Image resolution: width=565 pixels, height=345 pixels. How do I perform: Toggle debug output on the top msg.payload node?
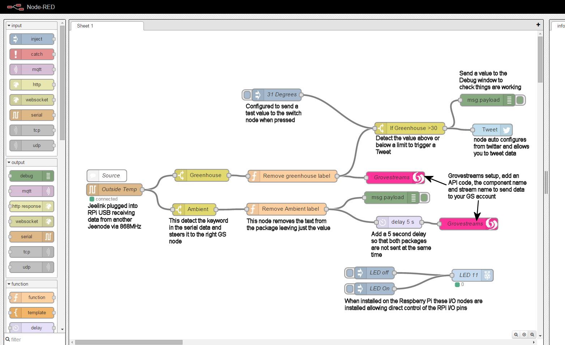tap(521, 100)
